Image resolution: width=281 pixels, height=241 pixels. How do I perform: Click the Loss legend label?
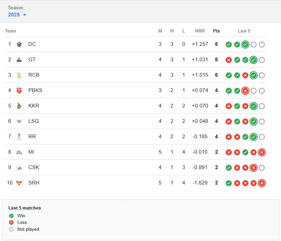coord(22,223)
